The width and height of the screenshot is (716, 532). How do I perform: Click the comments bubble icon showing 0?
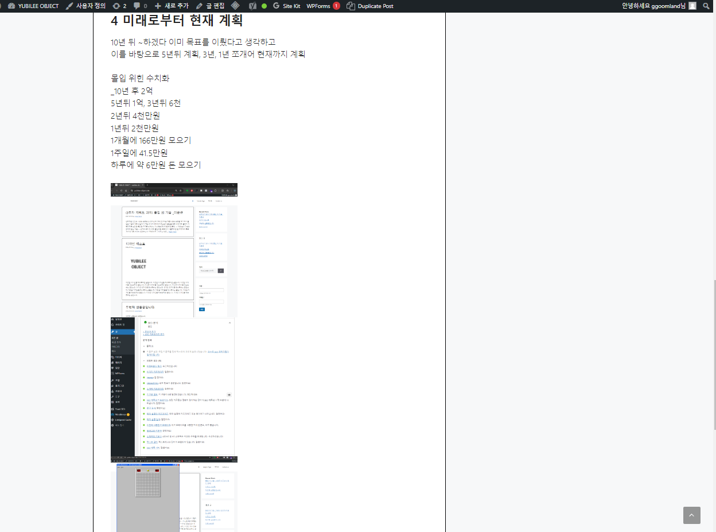[x=140, y=6]
